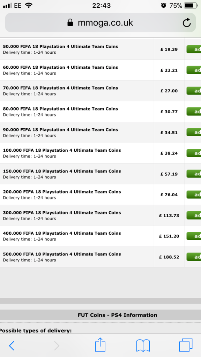Select the 400.000 FIFA 18 coins title
The image size is (201, 357).
point(62,233)
